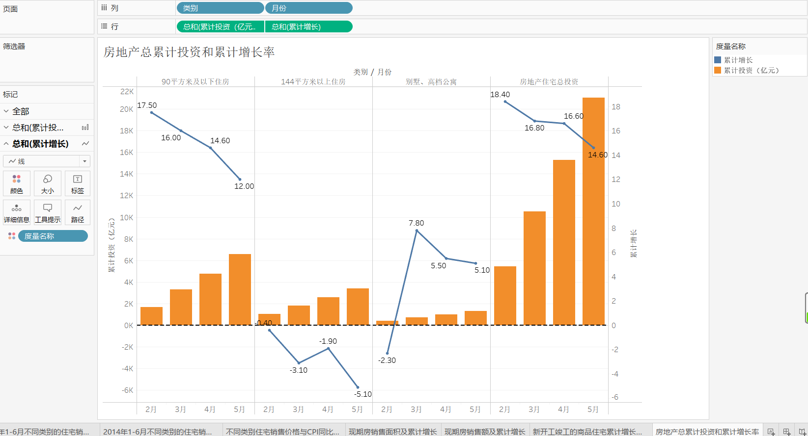Expand the 总和(累计投... marks section

[6, 128]
